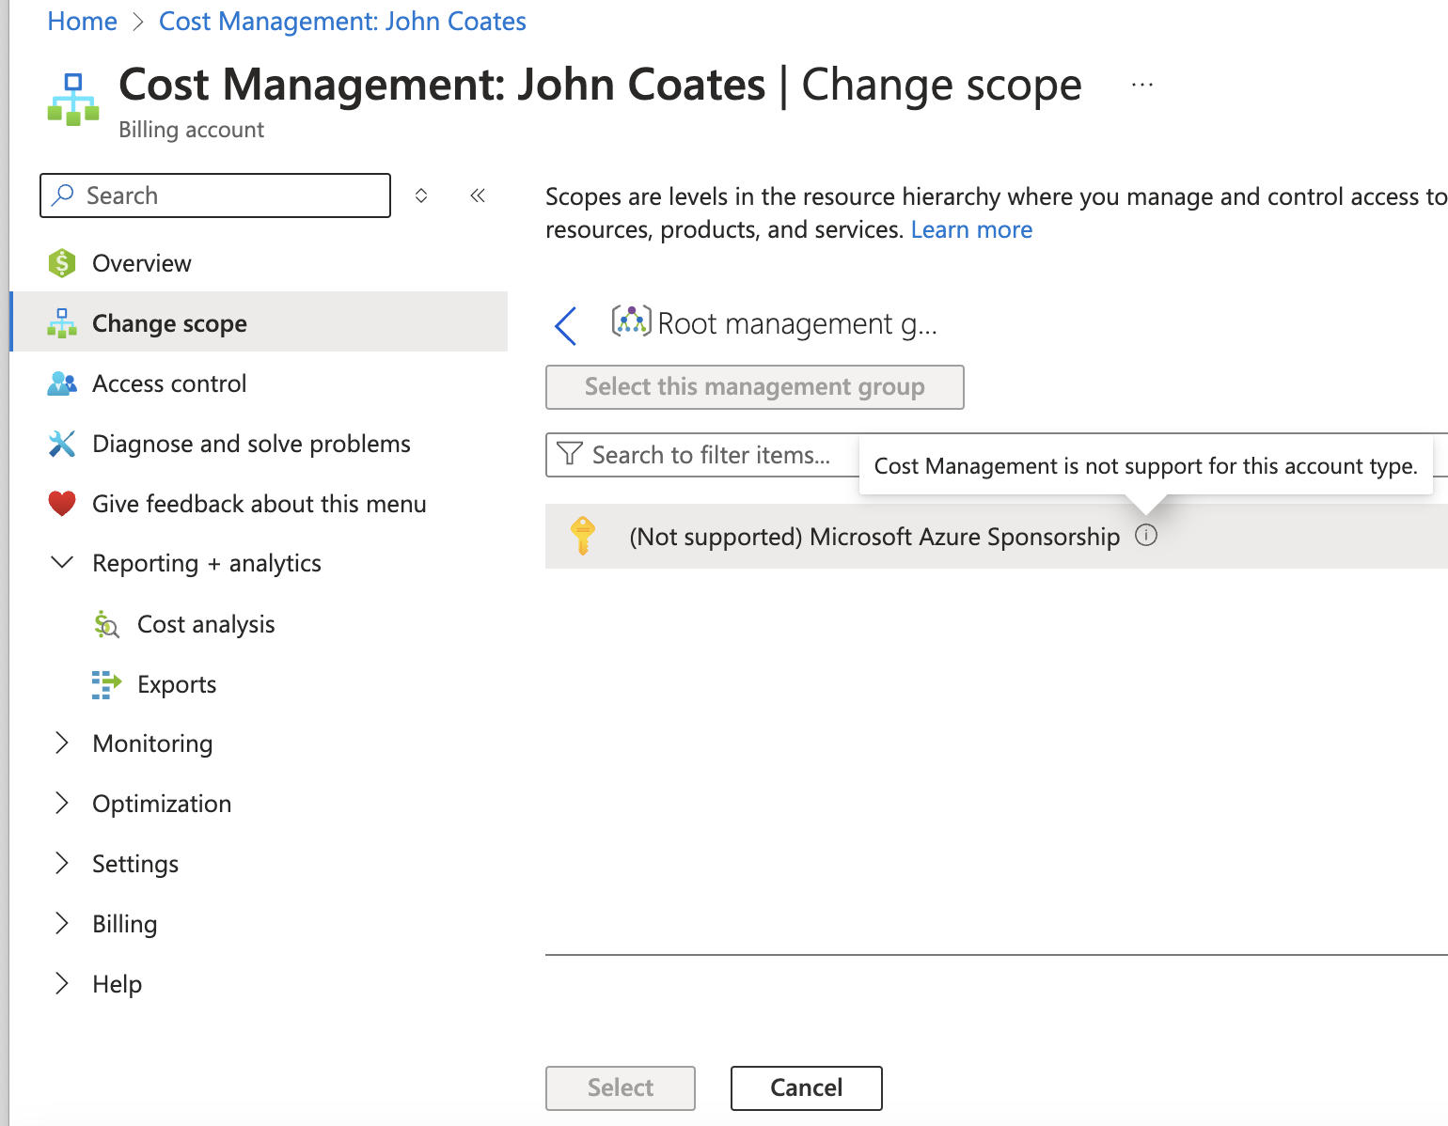Click the Select button at bottom
The height and width of the screenshot is (1126, 1448).
[x=621, y=1088]
